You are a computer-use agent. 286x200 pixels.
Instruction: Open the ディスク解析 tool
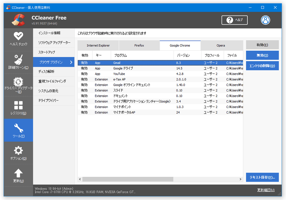tap(53, 72)
